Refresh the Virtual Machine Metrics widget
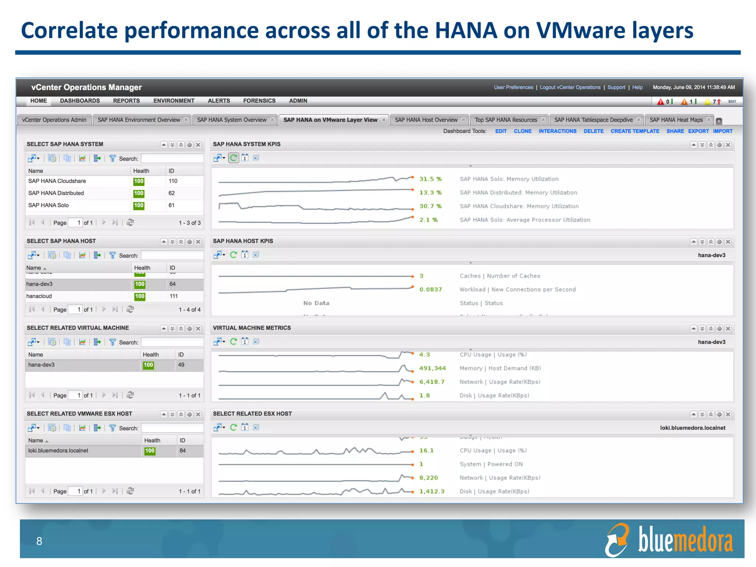Viewport: 756px width, 567px height. [x=233, y=341]
